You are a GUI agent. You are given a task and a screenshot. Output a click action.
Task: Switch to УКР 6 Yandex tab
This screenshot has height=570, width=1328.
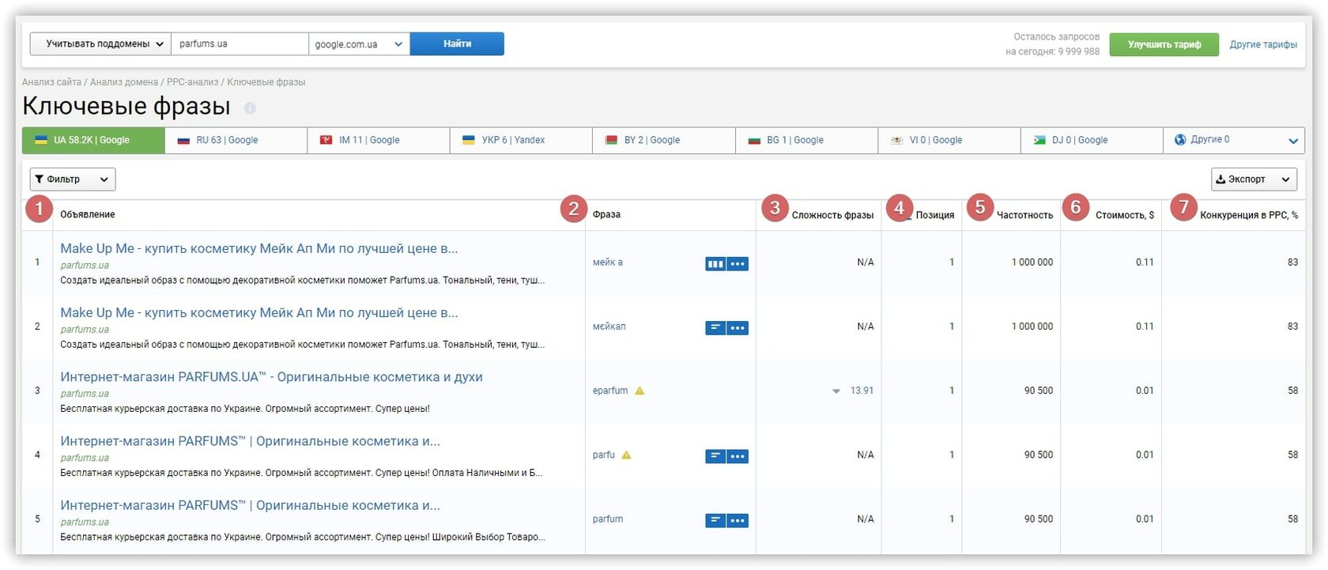click(521, 140)
